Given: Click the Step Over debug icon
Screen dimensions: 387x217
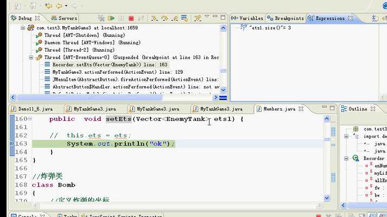Looking at the screenshot, I should point(164,18).
